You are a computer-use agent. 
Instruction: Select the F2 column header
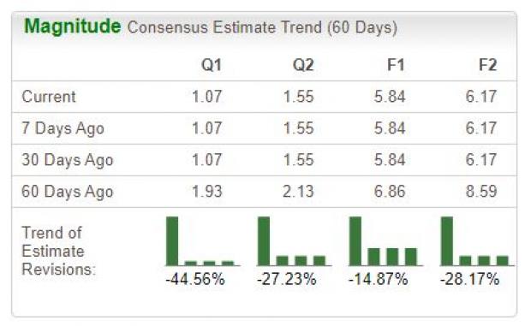(487, 65)
